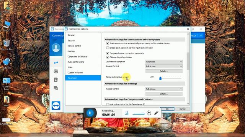Click Details button under connections Access Control
The height and width of the screenshot is (137, 245).
tap(164, 71)
